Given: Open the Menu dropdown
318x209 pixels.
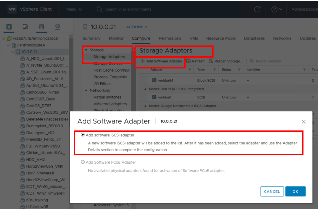Looking at the screenshot, I should (74, 9).
